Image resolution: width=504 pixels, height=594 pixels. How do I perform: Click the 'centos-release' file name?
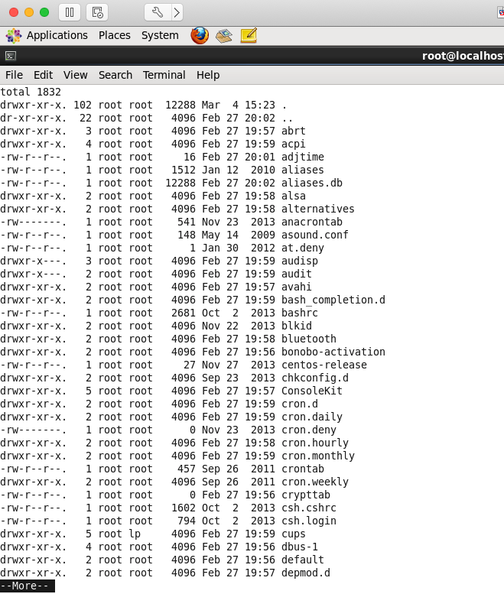(324, 365)
